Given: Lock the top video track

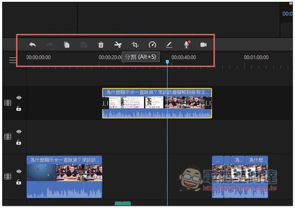Looking at the screenshot, I should pyautogui.click(x=19, y=109).
